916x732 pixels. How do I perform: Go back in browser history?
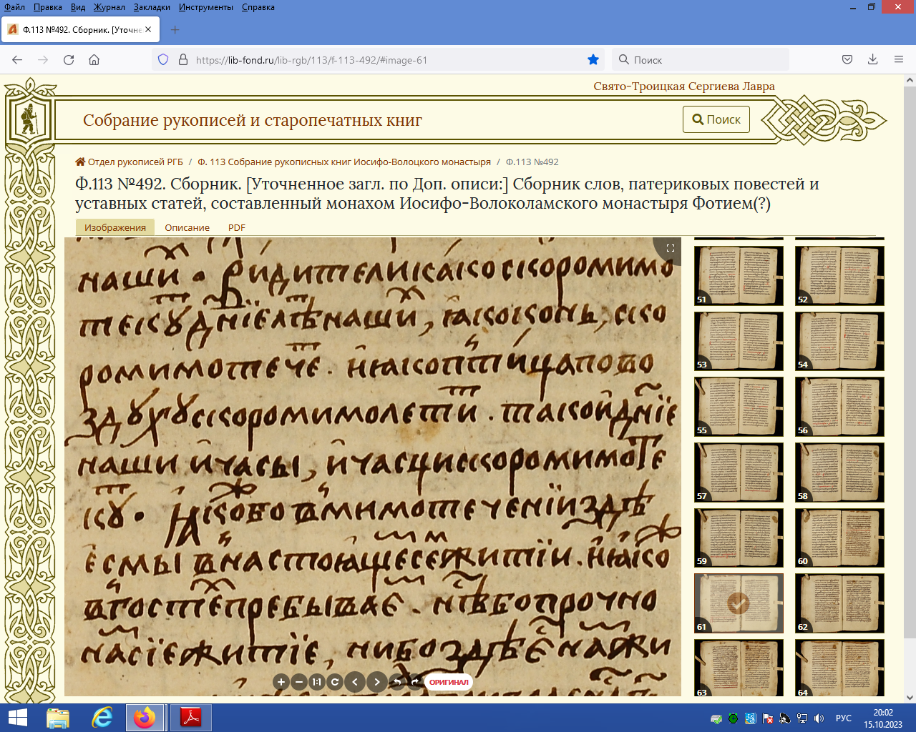pyautogui.click(x=17, y=60)
